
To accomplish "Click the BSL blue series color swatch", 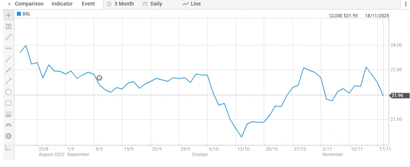I will [19, 14].
